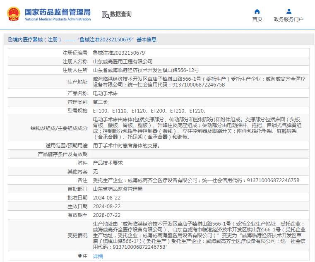
Task: Click 结构及组成/主要组成成分 label
Action: pyautogui.click(x=59, y=128)
